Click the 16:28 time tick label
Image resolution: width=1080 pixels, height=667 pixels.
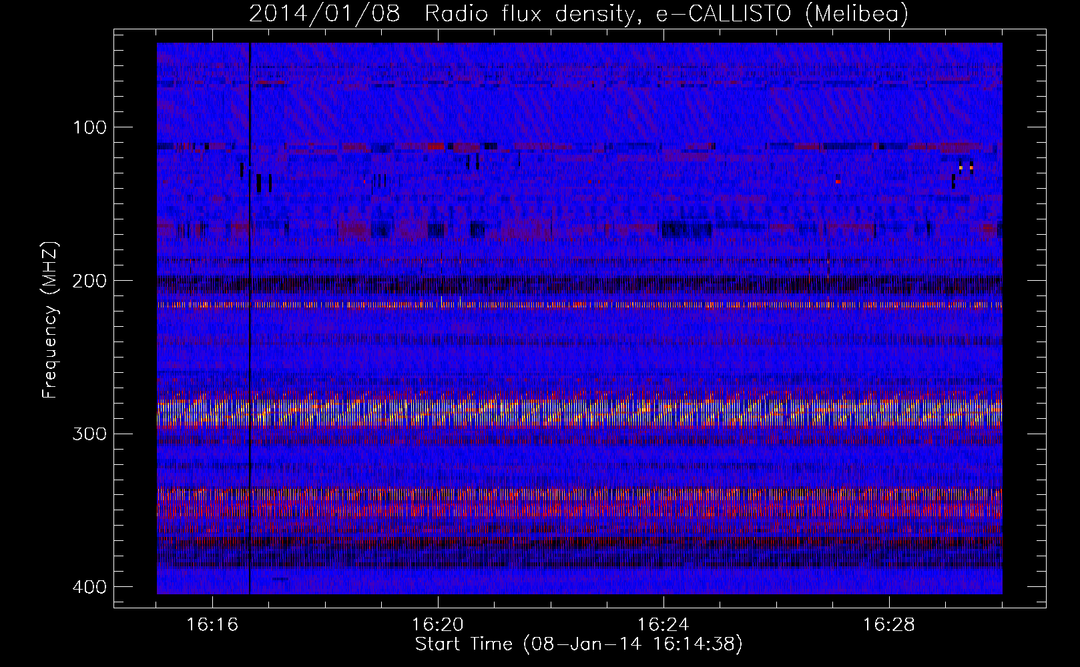[889, 625]
